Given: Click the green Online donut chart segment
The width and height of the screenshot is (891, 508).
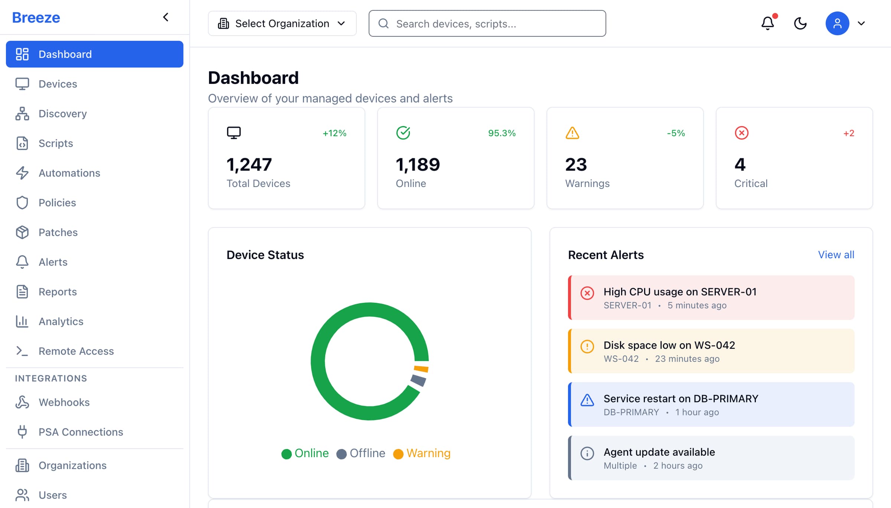Looking at the screenshot, I should (x=318, y=361).
